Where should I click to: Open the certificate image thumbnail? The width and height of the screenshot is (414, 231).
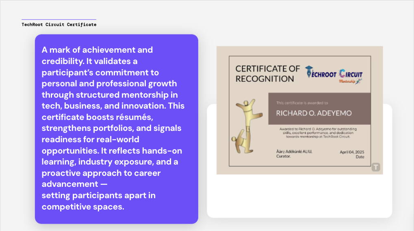[300, 110]
